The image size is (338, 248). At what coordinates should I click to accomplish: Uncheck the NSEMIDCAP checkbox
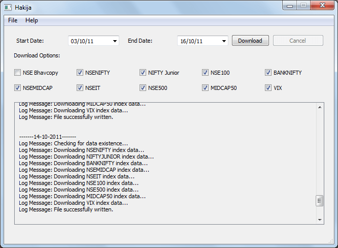tap(17, 88)
